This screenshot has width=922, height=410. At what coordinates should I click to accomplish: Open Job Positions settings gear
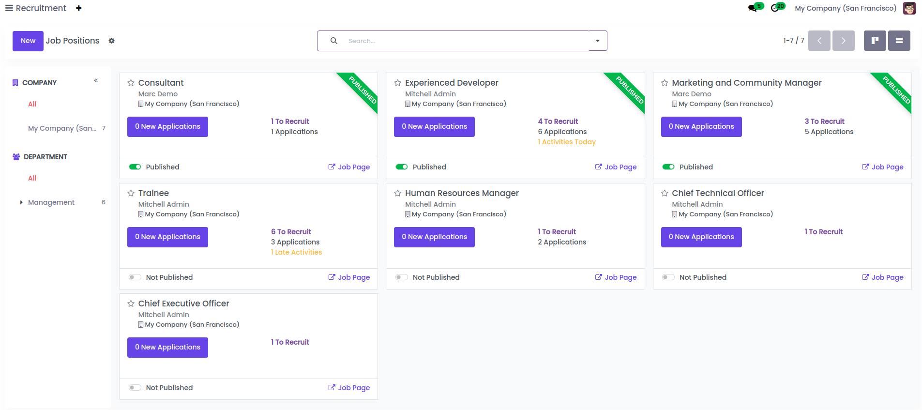click(x=112, y=41)
